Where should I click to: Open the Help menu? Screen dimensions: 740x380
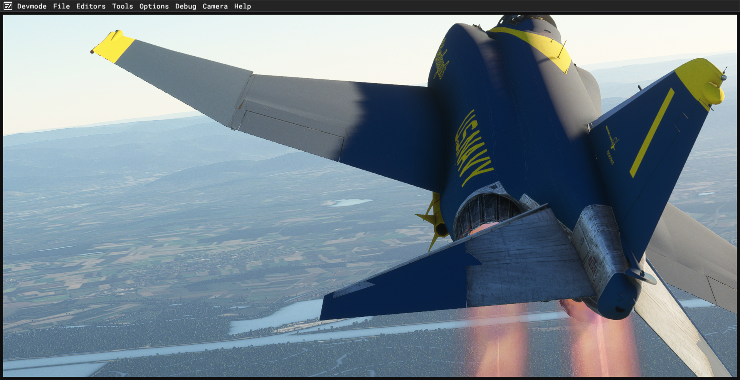pyautogui.click(x=242, y=6)
